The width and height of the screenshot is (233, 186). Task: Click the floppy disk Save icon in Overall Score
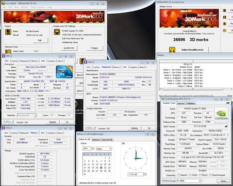coord(224,17)
